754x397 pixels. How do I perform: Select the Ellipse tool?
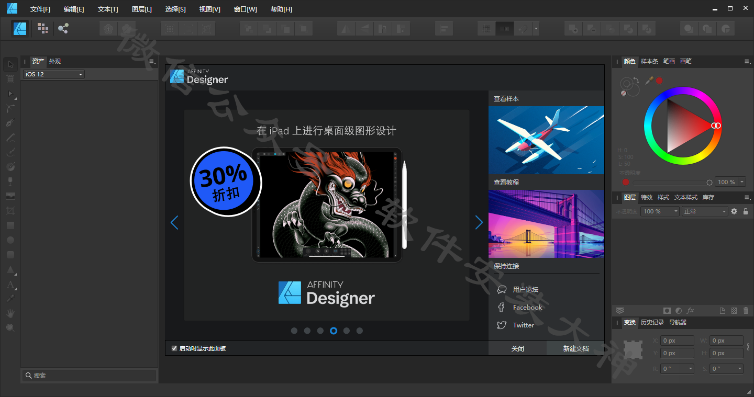click(x=10, y=240)
